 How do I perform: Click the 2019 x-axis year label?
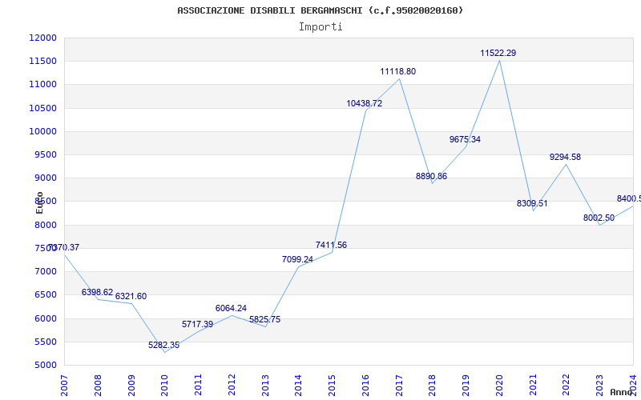tap(466, 386)
